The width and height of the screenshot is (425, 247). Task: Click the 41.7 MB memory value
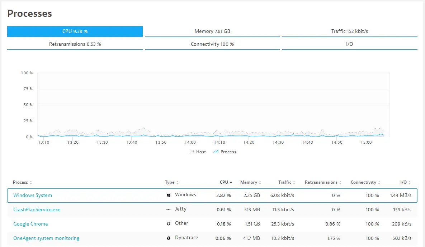tap(251, 238)
